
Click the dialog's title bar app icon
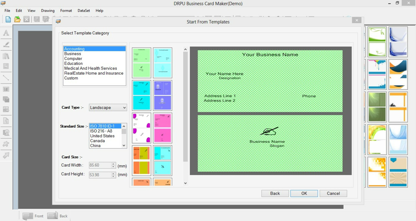(58, 22)
